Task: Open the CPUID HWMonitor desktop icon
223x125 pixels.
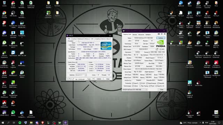Action: point(4,104)
